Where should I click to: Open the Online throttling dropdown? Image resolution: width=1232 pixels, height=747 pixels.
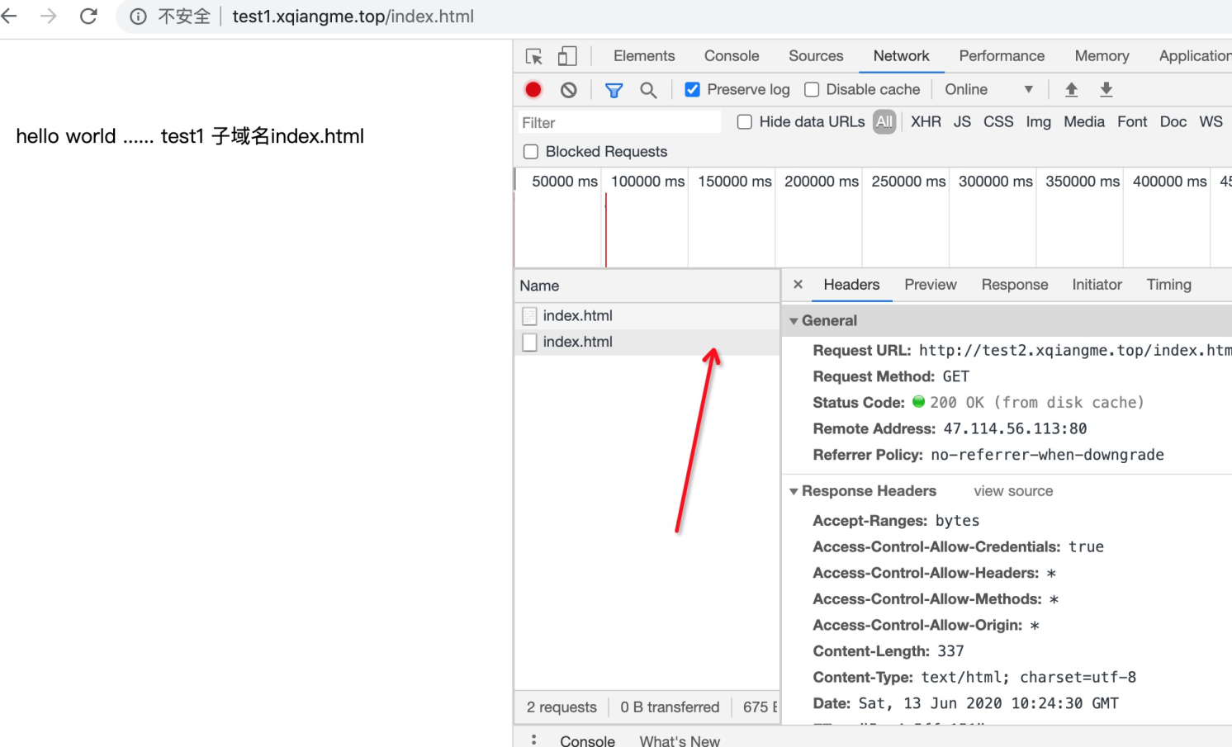point(989,89)
